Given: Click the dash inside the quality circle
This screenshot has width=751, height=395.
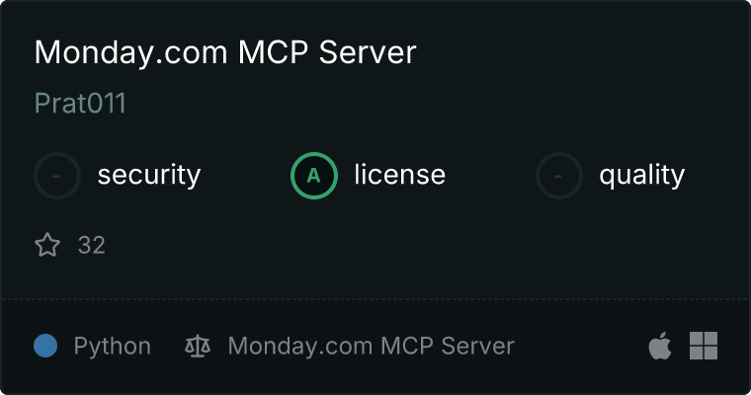Looking at the screenshot, I should (558, 176).
